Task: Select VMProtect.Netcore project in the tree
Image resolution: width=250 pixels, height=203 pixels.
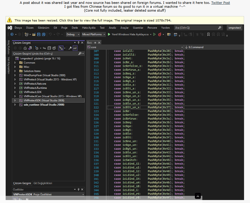Action: click(35, 84)
